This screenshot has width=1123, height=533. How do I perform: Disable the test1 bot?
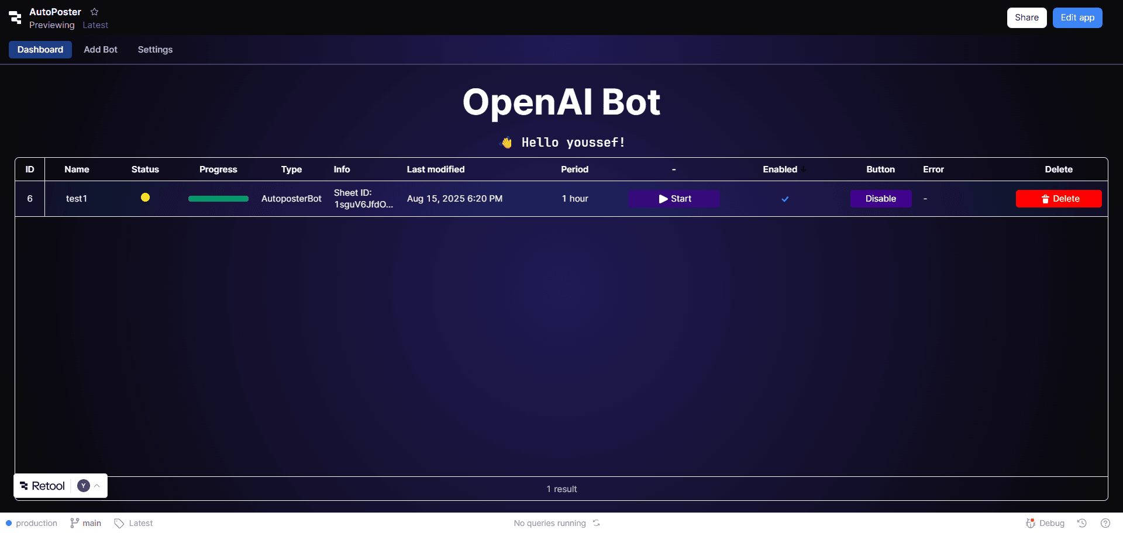point(880,199)
